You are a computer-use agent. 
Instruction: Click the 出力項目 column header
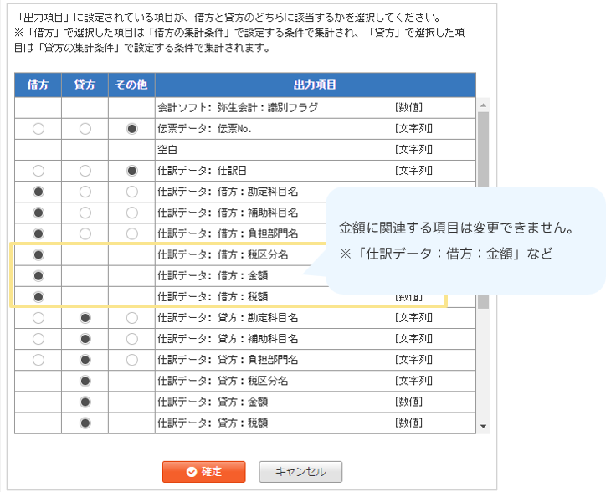tap(315, 85)
